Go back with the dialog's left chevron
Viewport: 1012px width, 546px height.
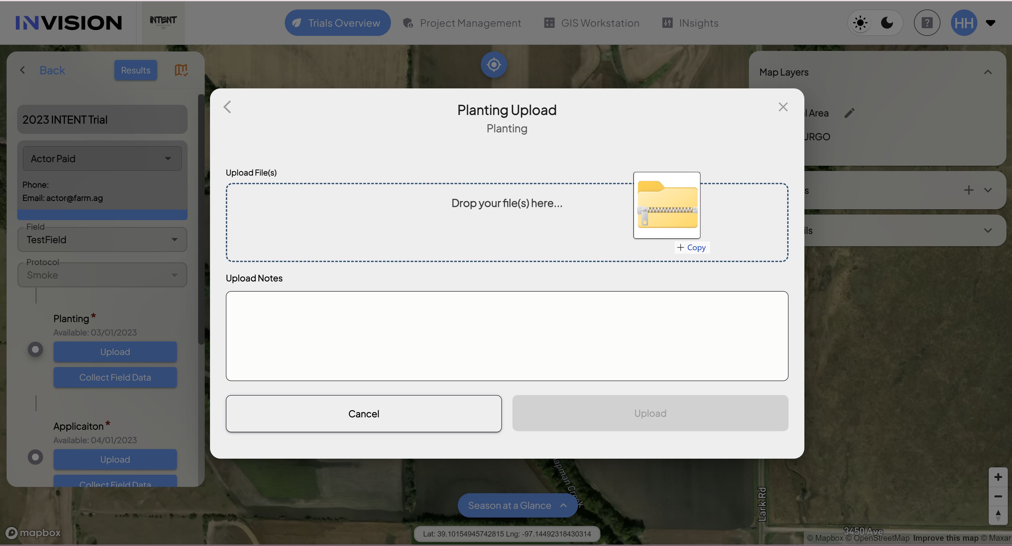tap(227, 107)
